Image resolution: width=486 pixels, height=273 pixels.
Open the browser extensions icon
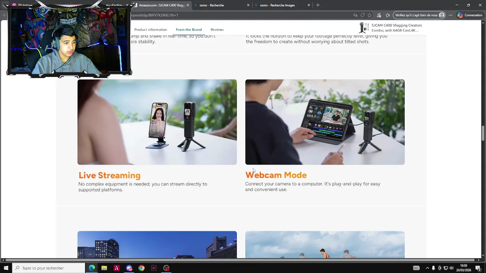tap(379, 15)
